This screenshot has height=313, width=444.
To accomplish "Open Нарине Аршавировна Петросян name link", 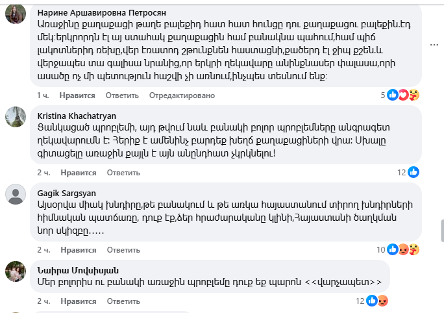I will click(102, 12).
